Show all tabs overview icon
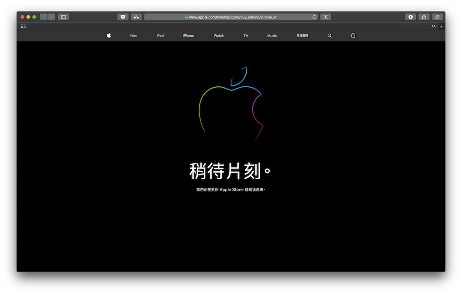This screenshot has height=294, width=462. [437, 17]
